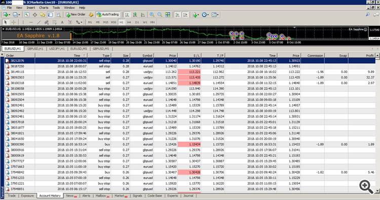This screenshot has height=200, width=380.
Task: Switch to the H4 timeframe
Action: (129, 22)
